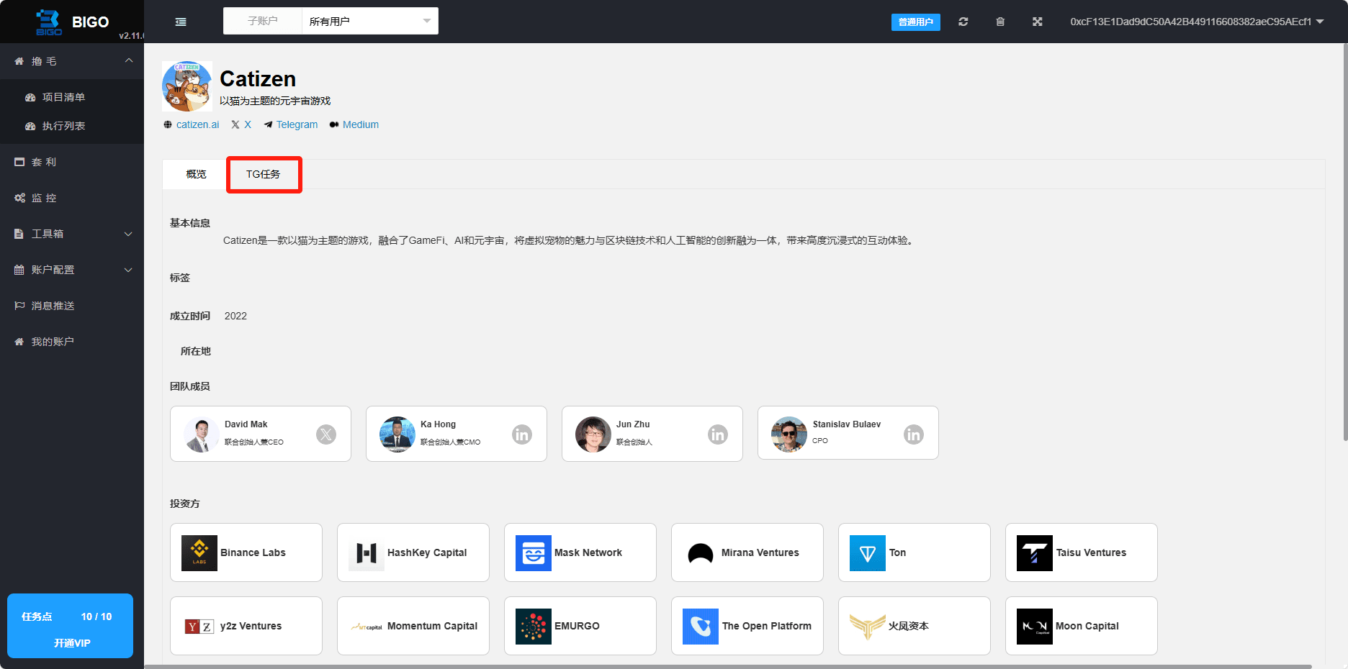Open Stanislav Bulaev's LinkedIn icon
This screenshot has height=669, width=1348.
914,434
